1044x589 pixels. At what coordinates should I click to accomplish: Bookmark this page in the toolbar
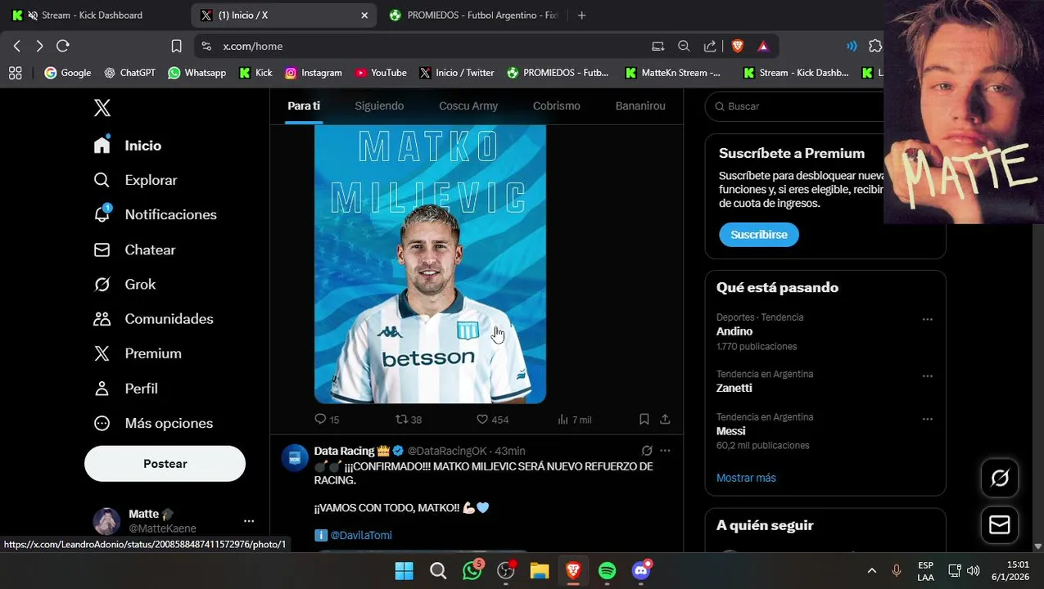click(x=176, y=46)
